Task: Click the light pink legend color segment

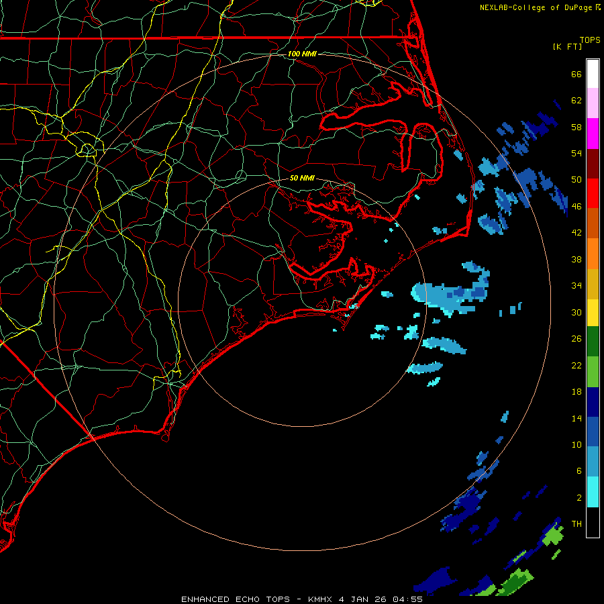Action: tap(593, 103)
